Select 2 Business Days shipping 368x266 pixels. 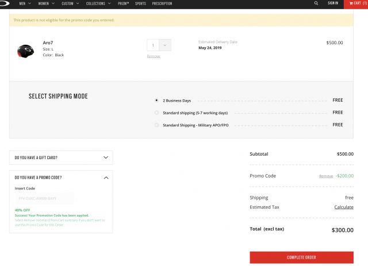point(156,101)
